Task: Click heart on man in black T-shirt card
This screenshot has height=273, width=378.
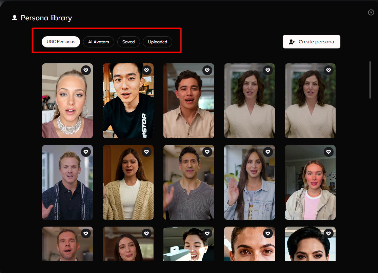Action: (146, 70)
